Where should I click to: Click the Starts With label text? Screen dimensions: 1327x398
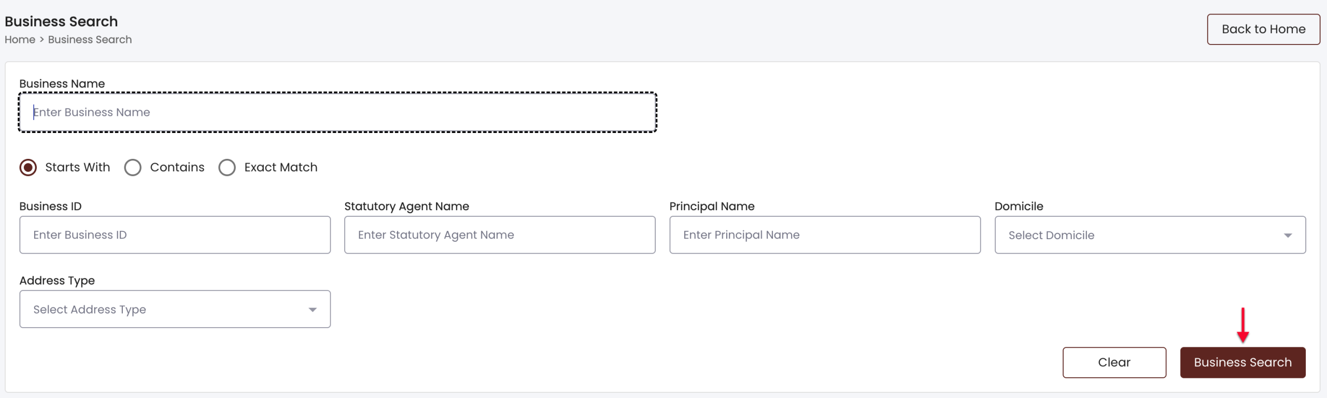(x=78, y=167)
